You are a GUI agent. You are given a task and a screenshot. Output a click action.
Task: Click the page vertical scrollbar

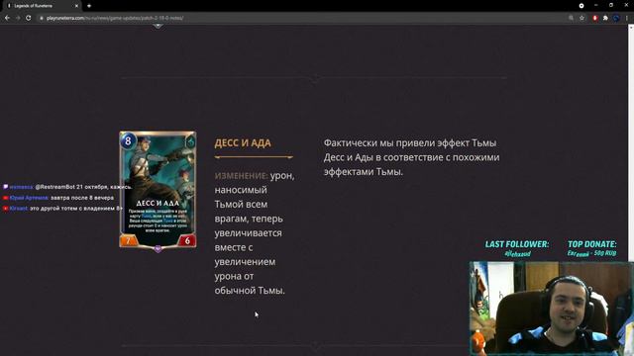[631, 141]
